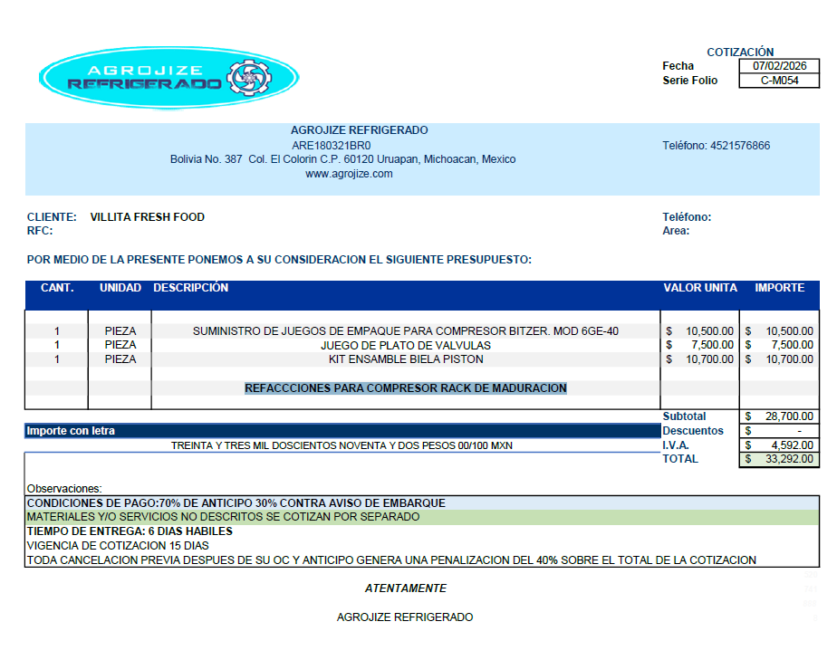The width and height of the screenshot is (837, 660).
Task: Click the IMPORTE column header
Action: tap(779, 288)
